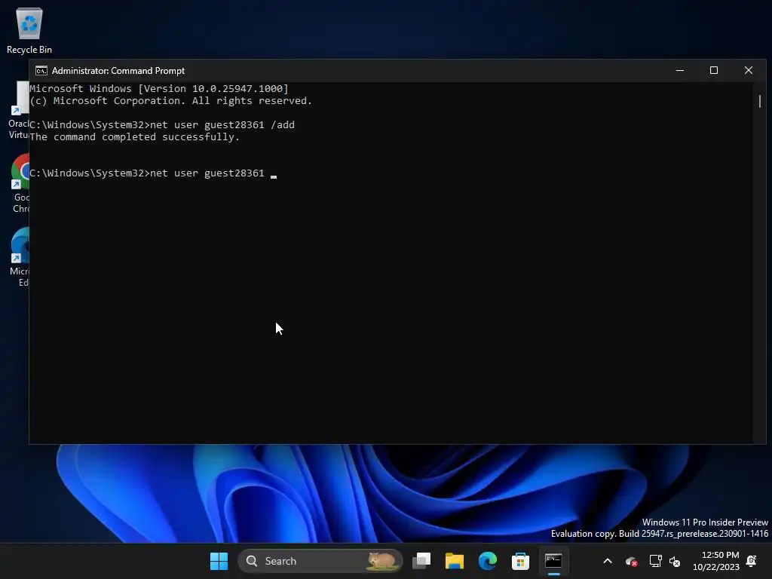The image size is (772, 579).
Task: Click the OneDrive tray icon
Action: point(631,561)
